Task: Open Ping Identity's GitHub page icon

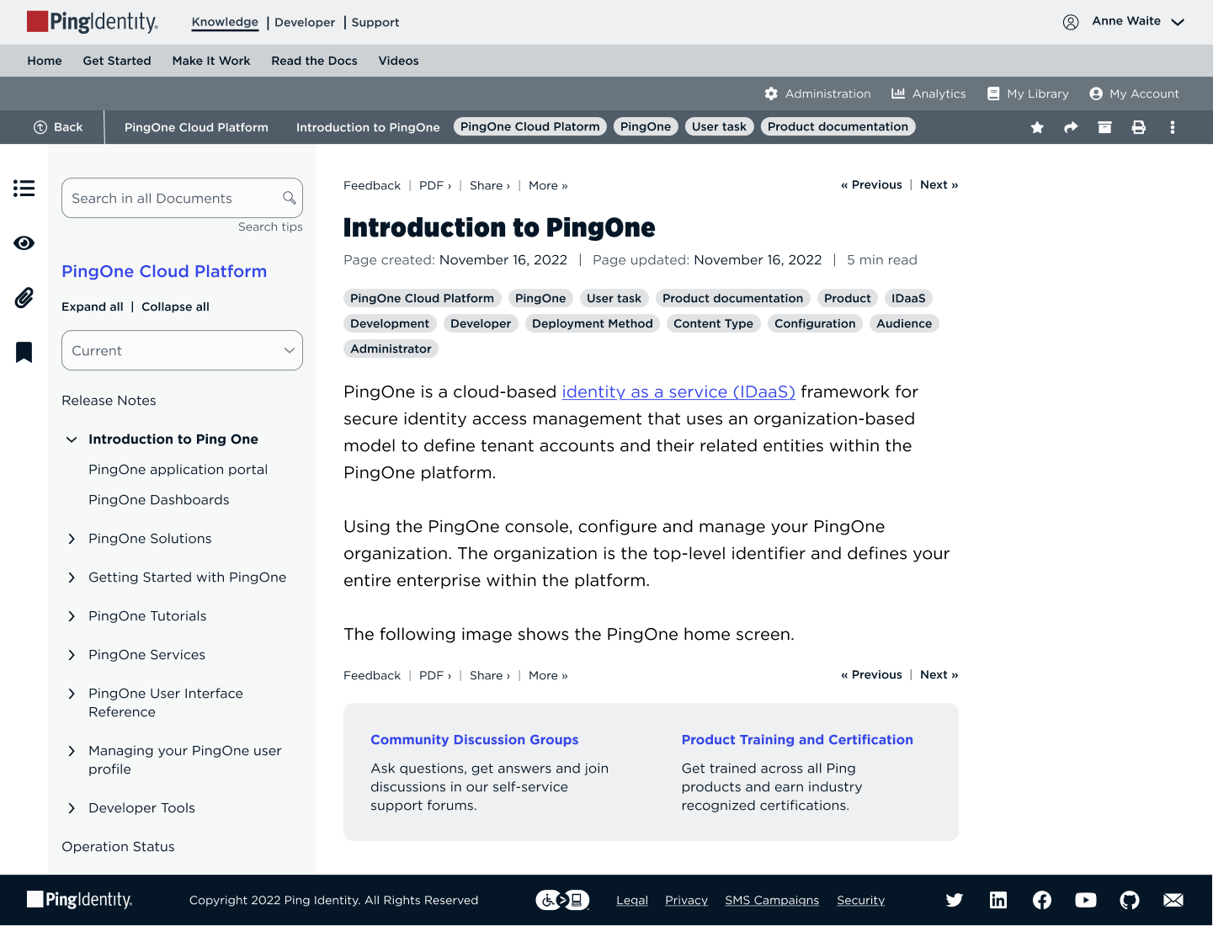Action: tap(1129, 900)
